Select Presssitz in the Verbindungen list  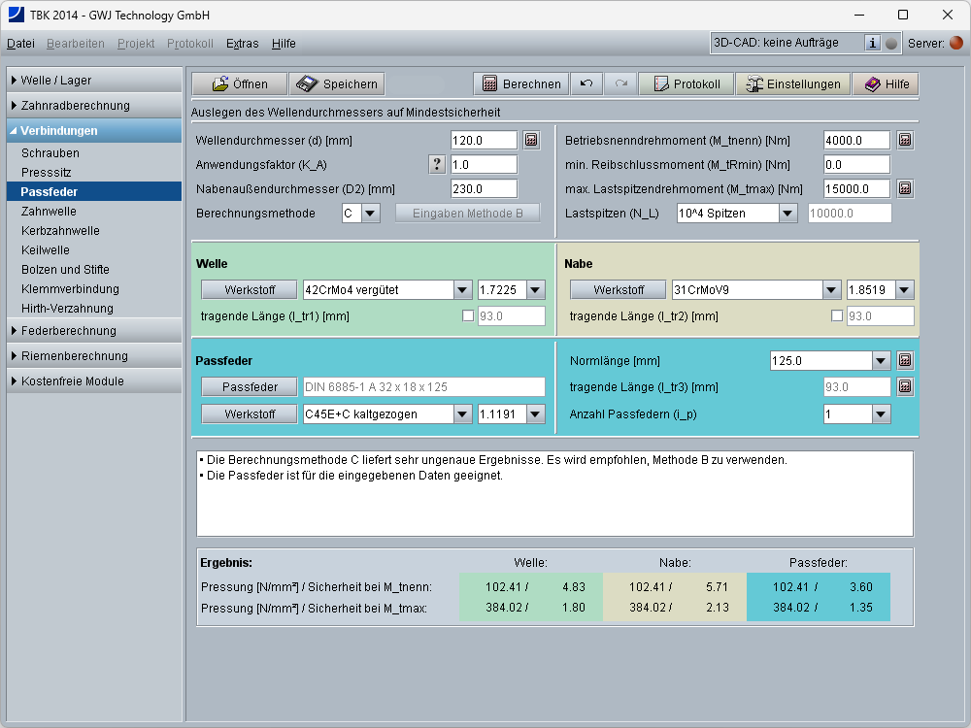tap(47, 173)
